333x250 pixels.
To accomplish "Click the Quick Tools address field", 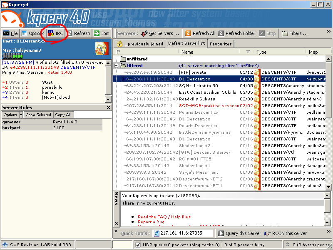I will 184,233.
